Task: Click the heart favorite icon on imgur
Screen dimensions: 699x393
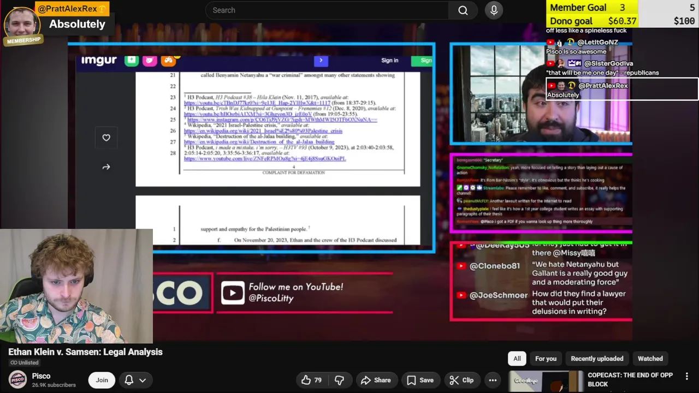Action: [x=106, y=138]
